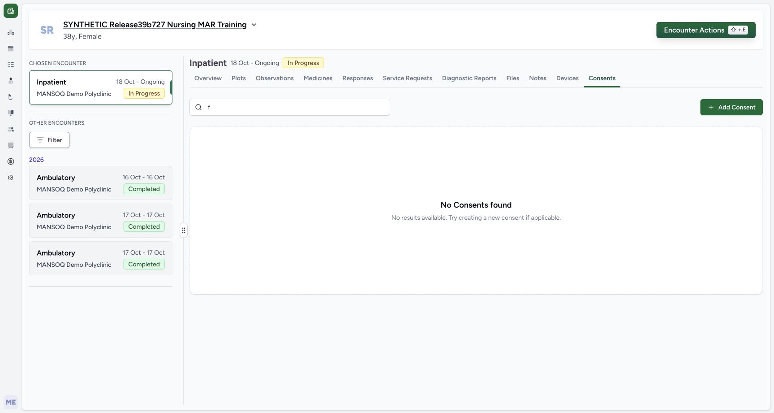
Task: Open the patient name link
Action: click(155, 25)
